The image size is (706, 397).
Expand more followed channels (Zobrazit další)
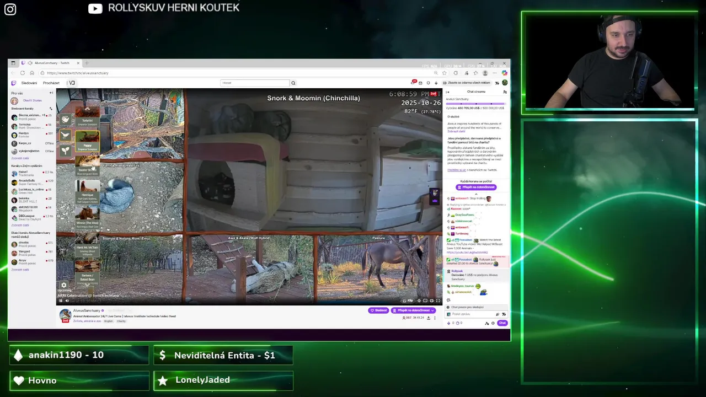pos(20,158)
